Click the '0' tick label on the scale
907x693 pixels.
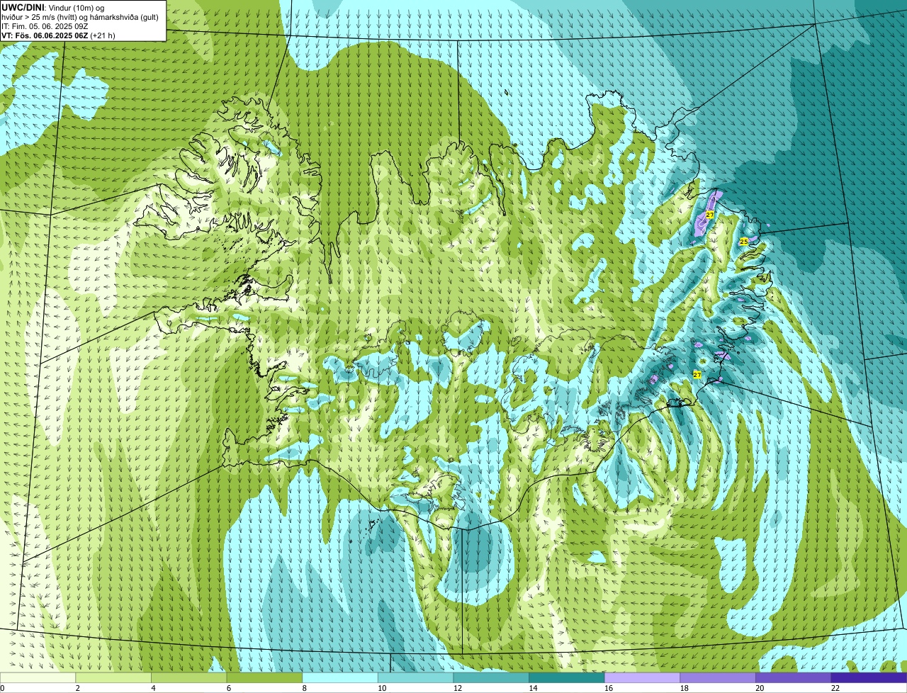pos(2,688)
